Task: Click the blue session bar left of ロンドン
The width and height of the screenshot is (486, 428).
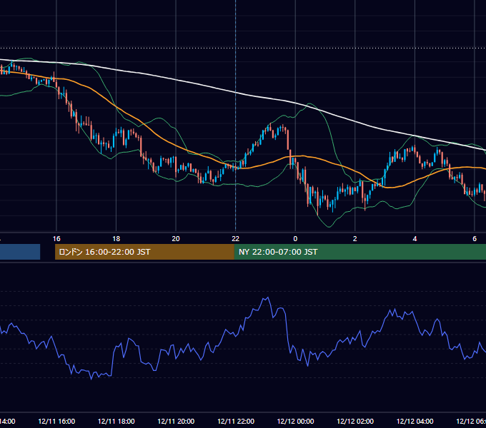Action: (x=20, y=252)
